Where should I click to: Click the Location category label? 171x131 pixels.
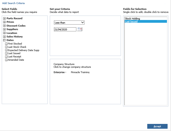click(x=12, y=33)
